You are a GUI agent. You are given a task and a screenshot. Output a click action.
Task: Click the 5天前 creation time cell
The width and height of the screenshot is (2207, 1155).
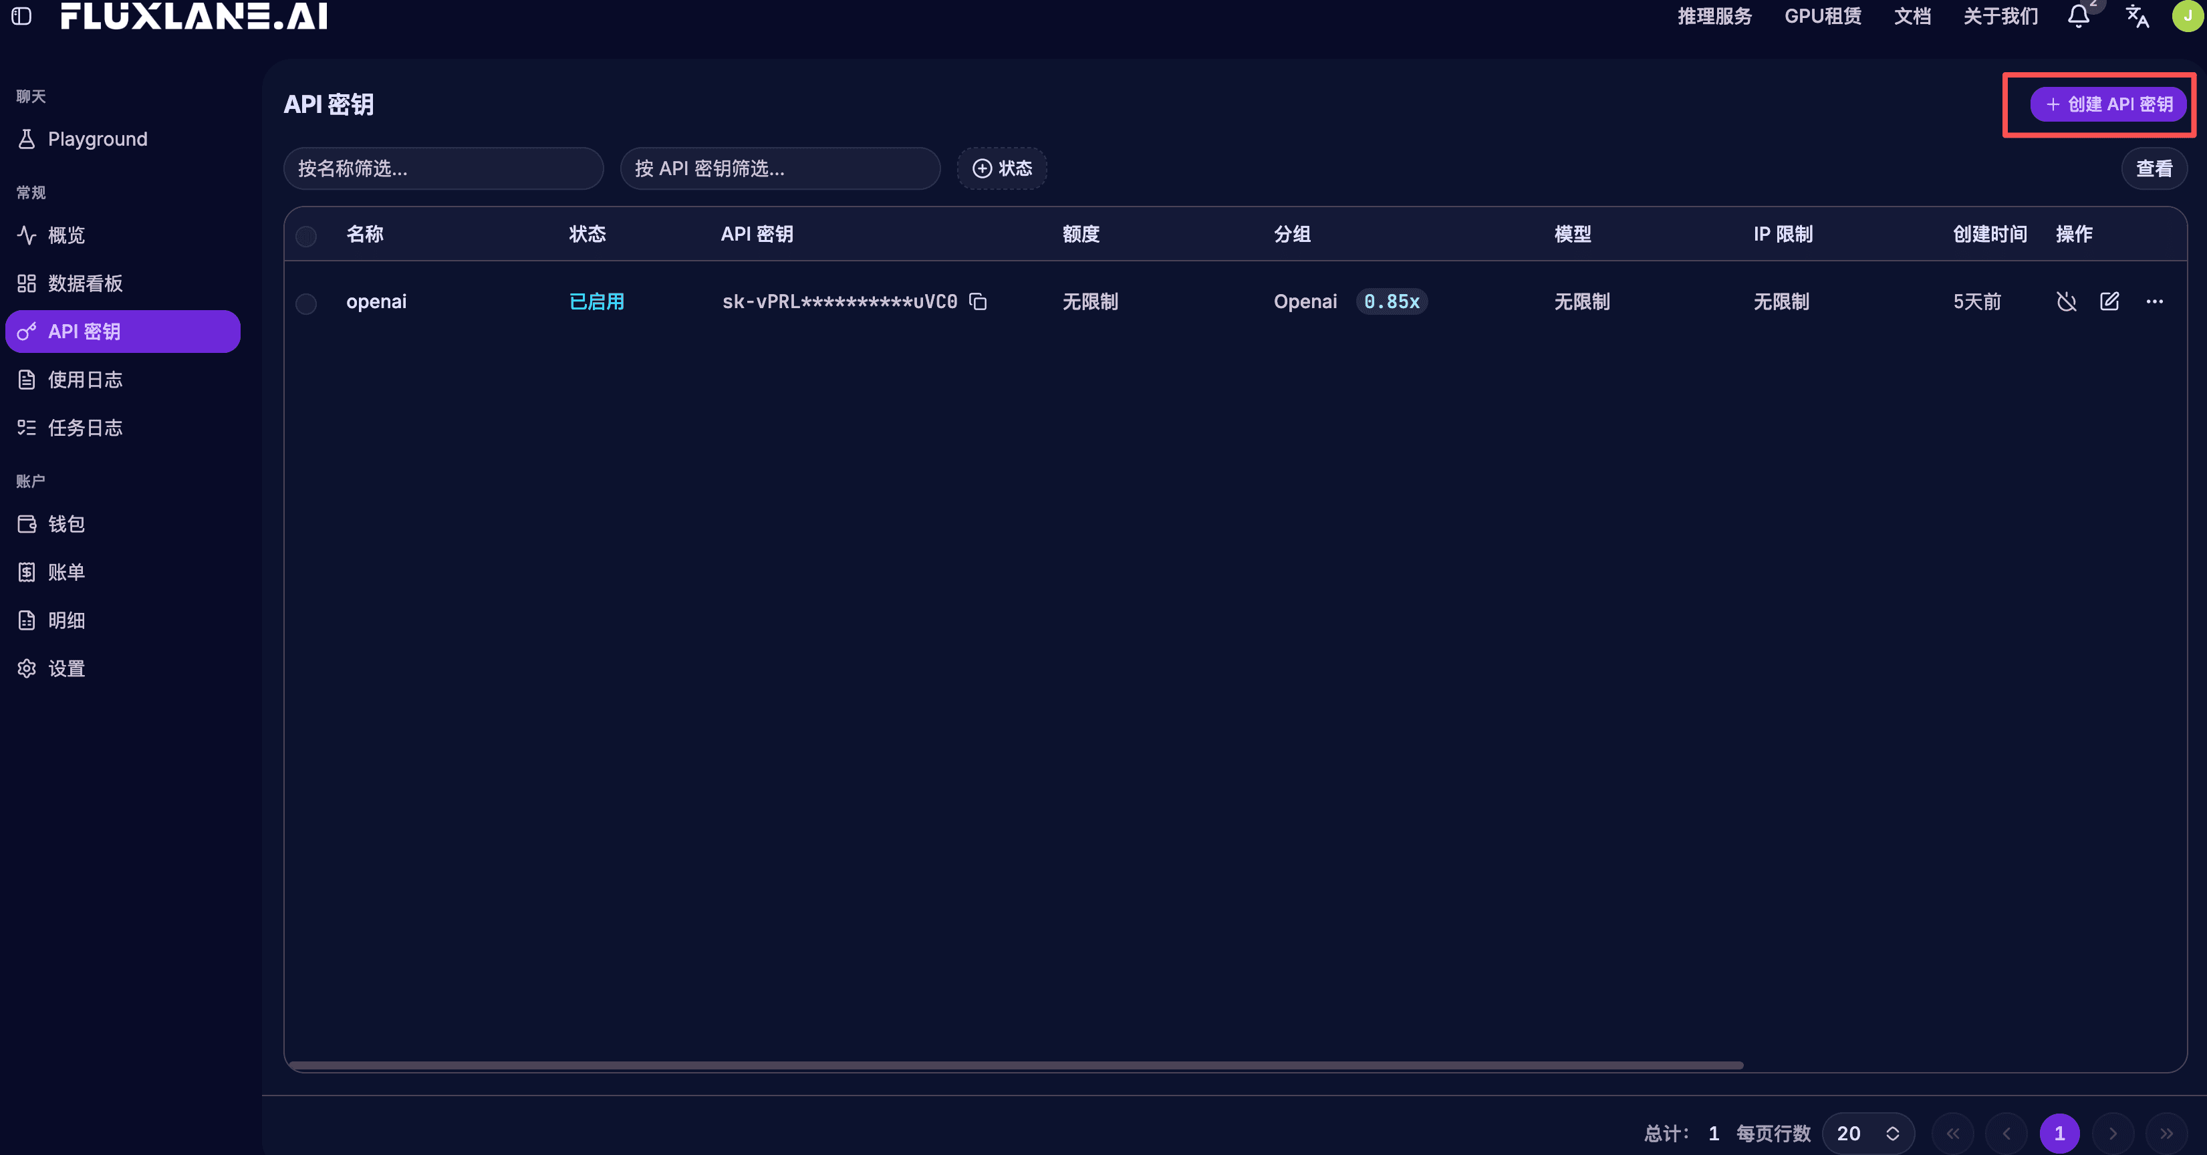pos(1976,301)
